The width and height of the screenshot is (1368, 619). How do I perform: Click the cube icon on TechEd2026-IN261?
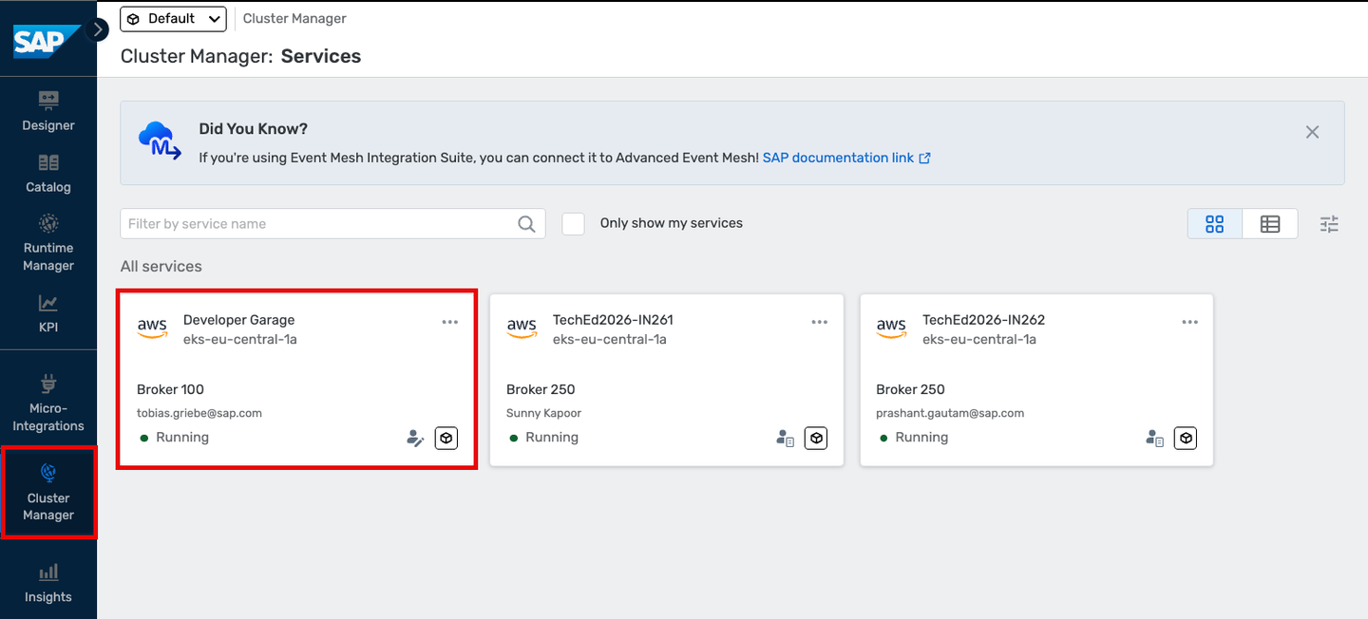pyautogui.click(x=816, y=439)
